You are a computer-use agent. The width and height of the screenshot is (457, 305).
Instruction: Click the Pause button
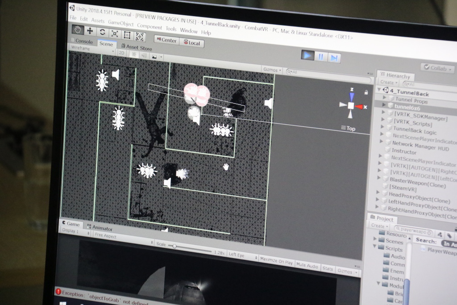click(320, 56)
